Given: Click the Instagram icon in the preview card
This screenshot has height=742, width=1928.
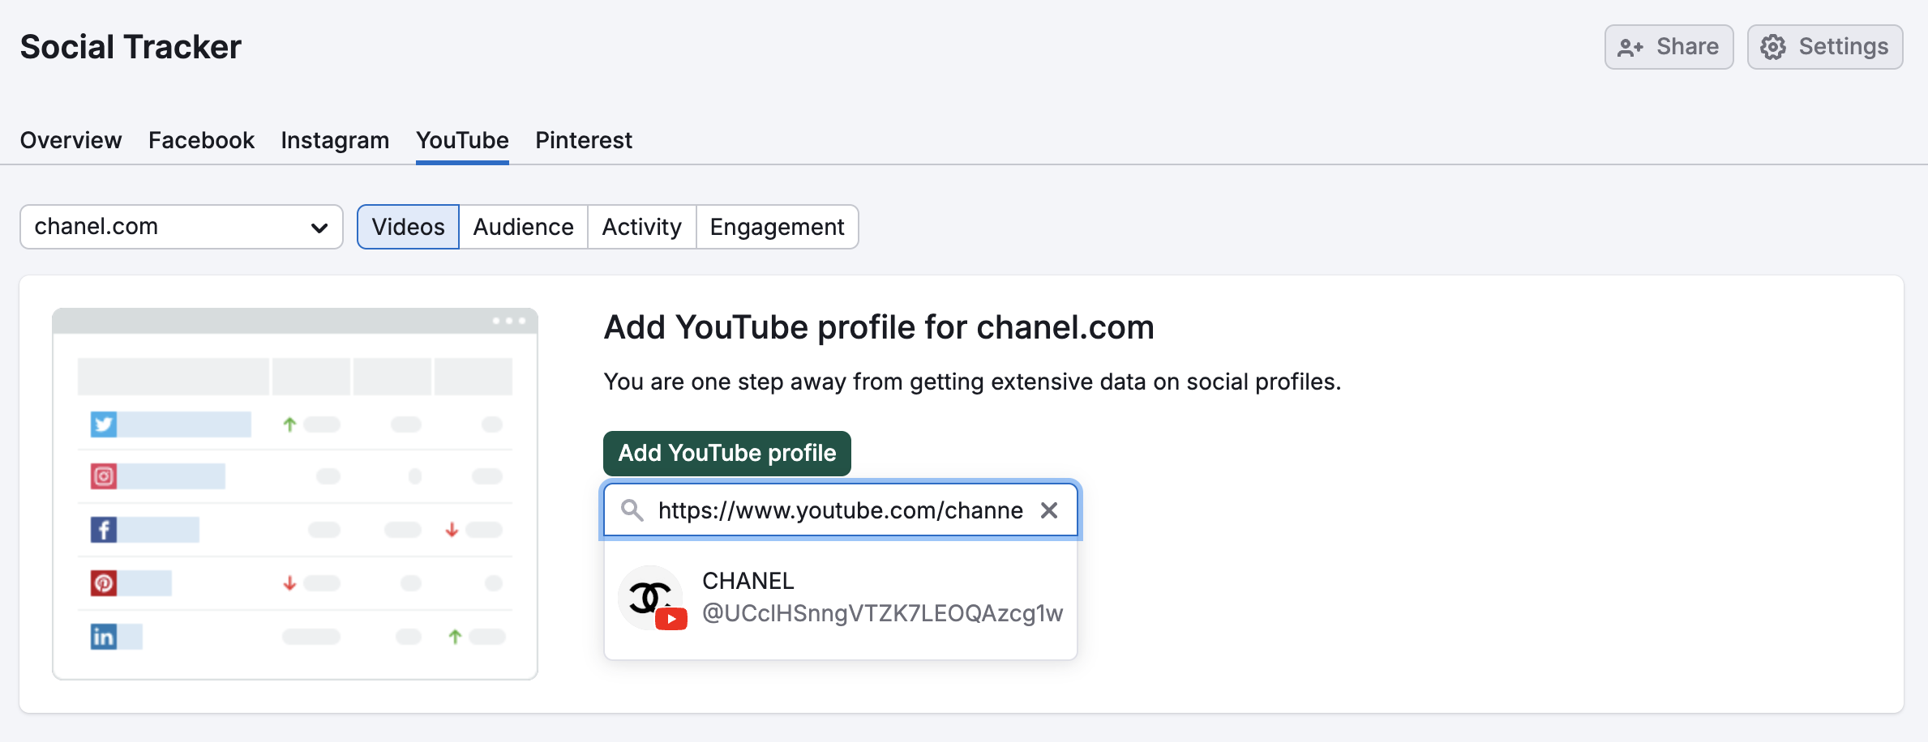Looking at the screenshot, I should (x=105, y=476).
